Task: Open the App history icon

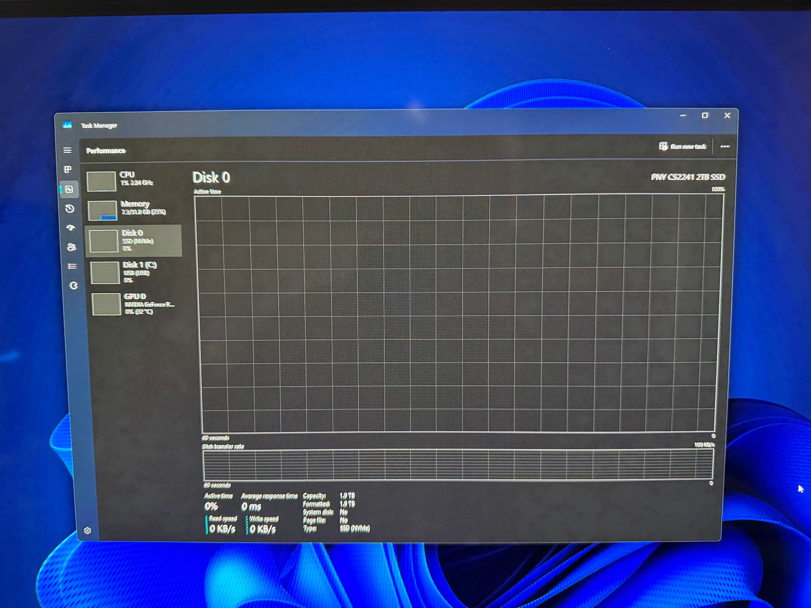Action: point(70,209)
